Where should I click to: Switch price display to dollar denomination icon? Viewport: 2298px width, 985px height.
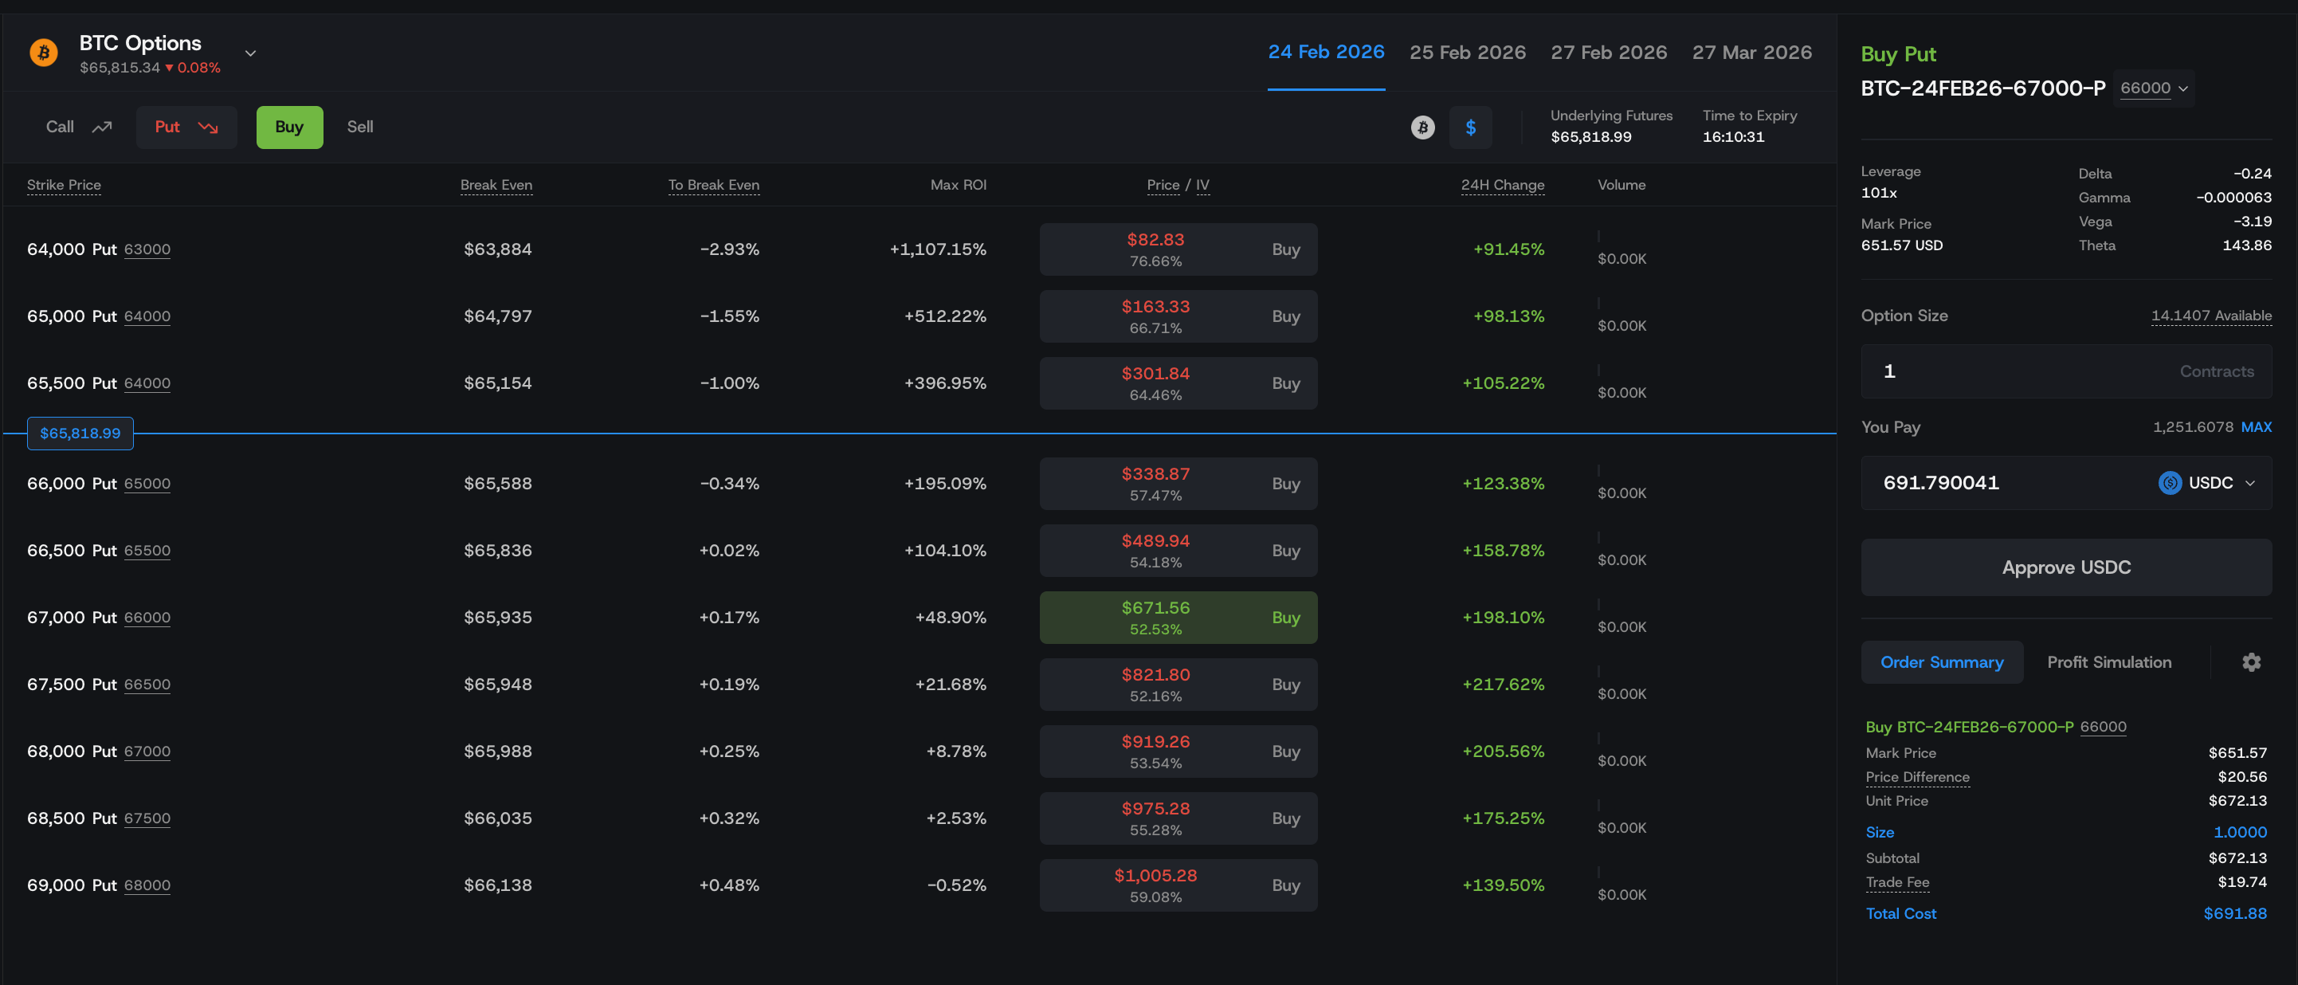coord(1470,128)
